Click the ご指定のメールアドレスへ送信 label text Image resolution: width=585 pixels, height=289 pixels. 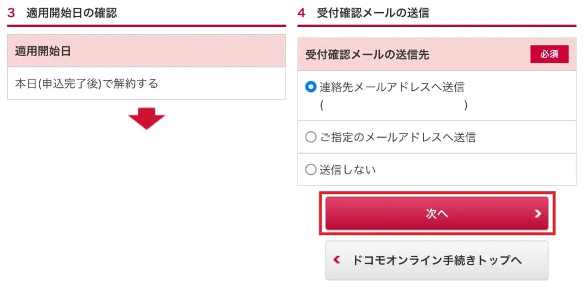(x=398, y=137)
